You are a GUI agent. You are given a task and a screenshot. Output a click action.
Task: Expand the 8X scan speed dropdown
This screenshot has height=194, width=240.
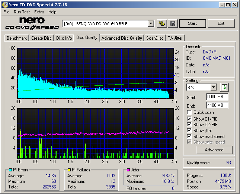click(x=213, y=88)
